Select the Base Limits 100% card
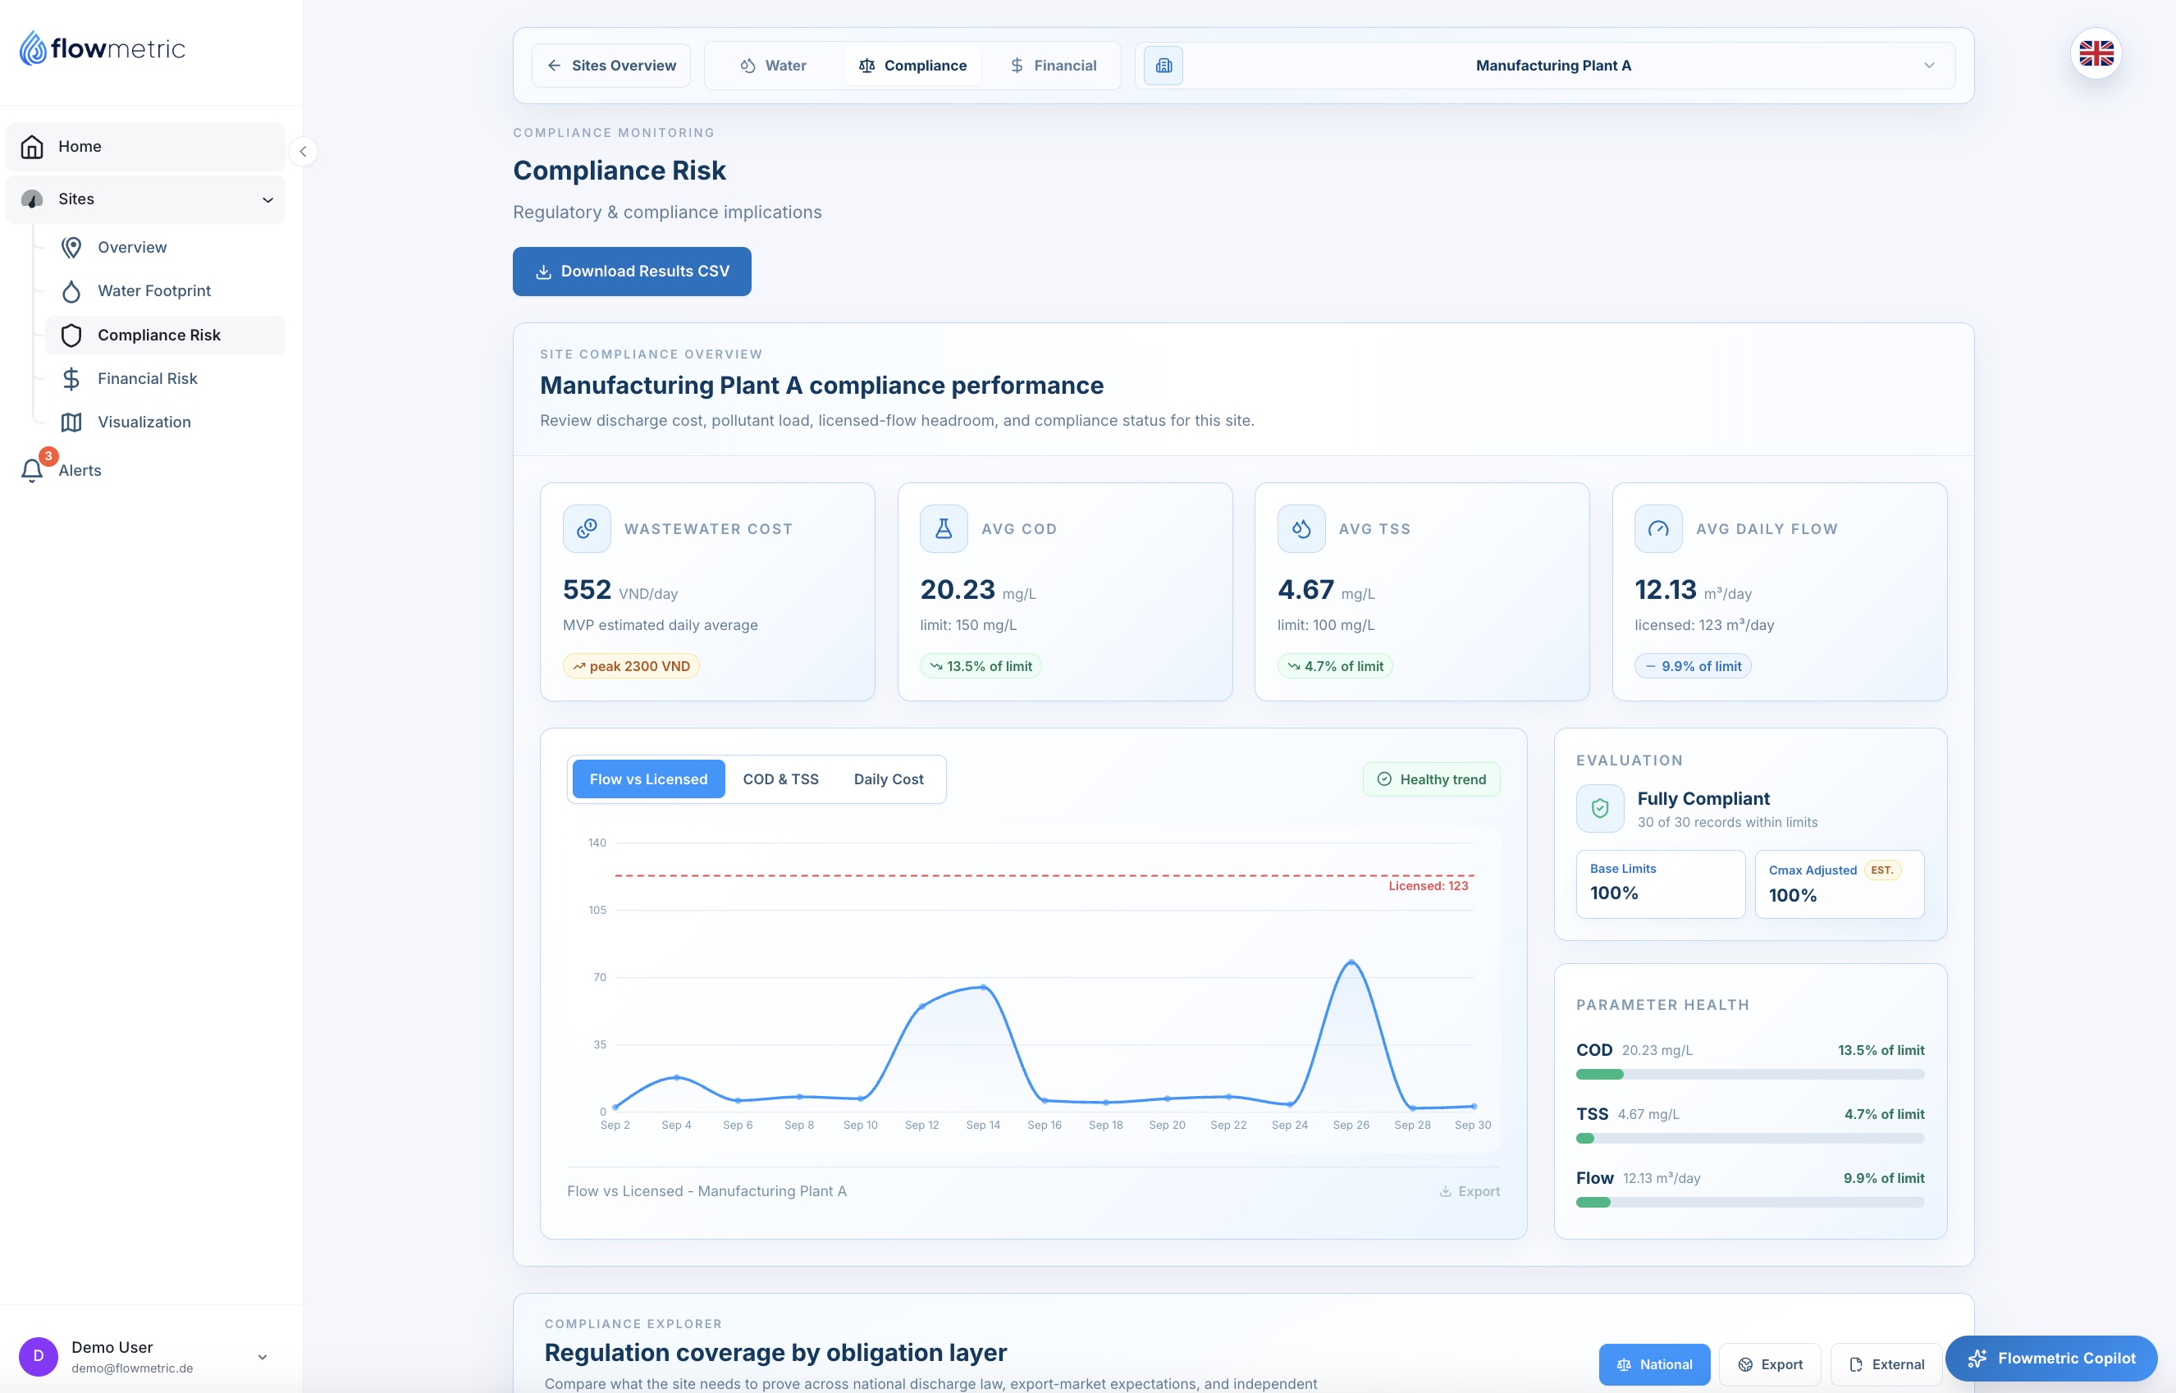Screen dimensions: 2176x1393 click(x=1660, y=884)
